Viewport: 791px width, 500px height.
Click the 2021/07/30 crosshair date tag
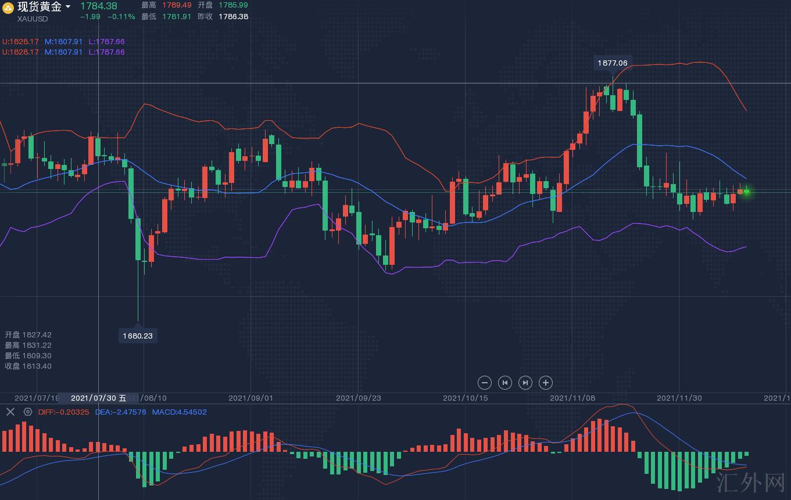point(98,398)
